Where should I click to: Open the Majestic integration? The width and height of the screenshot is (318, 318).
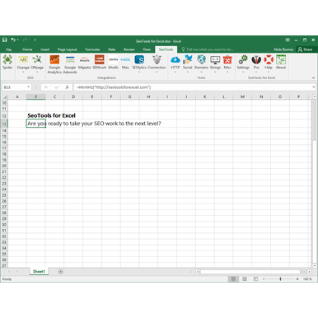[85, 62]
